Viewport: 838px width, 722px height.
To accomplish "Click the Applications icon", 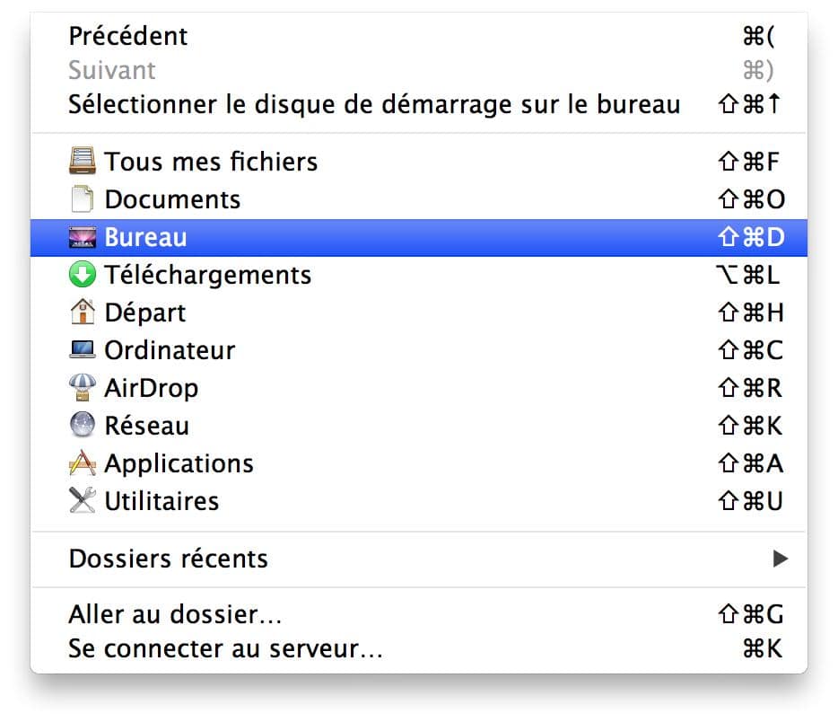I will pyautogui.click(x=83, y=463).
